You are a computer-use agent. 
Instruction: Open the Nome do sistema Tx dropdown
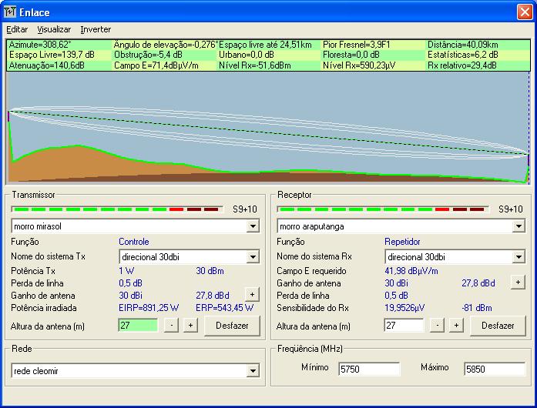click(253, 256)
